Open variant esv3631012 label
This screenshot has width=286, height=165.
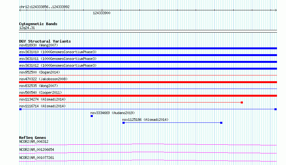click(58, 65)
